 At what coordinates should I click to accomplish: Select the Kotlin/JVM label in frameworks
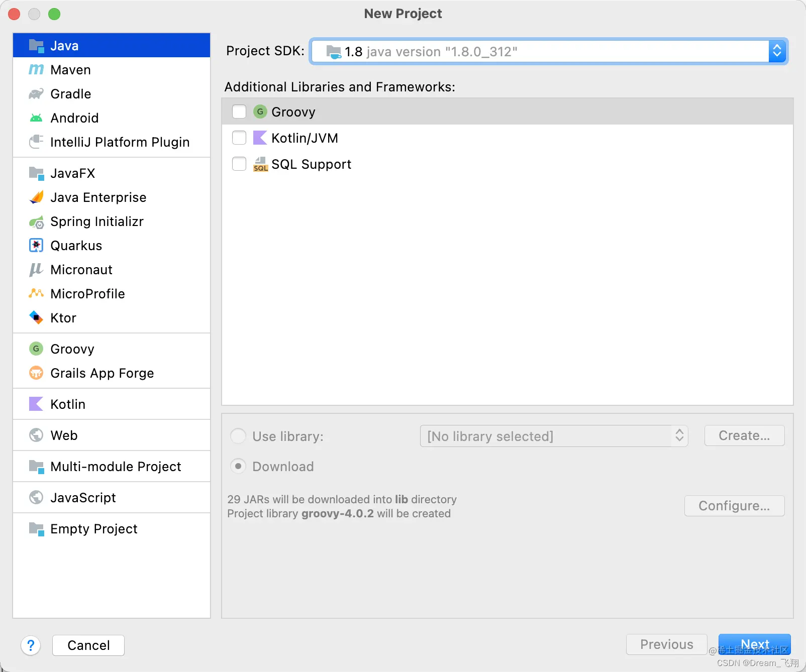point(305,138)
